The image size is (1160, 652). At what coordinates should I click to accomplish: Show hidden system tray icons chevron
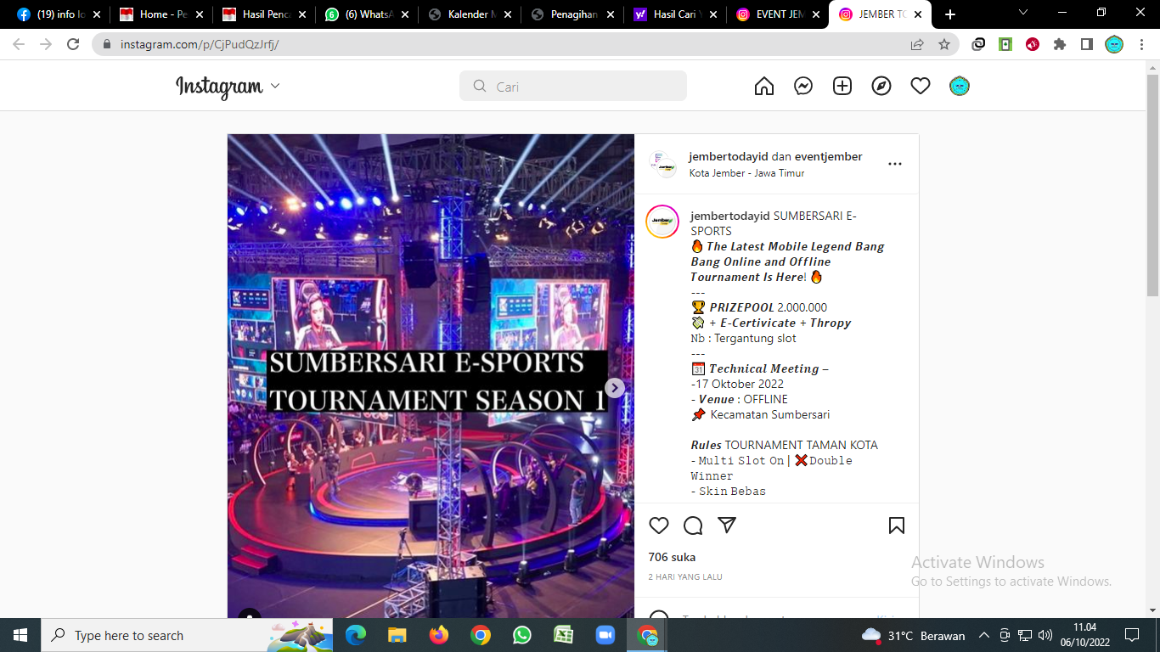click(983, 635)
